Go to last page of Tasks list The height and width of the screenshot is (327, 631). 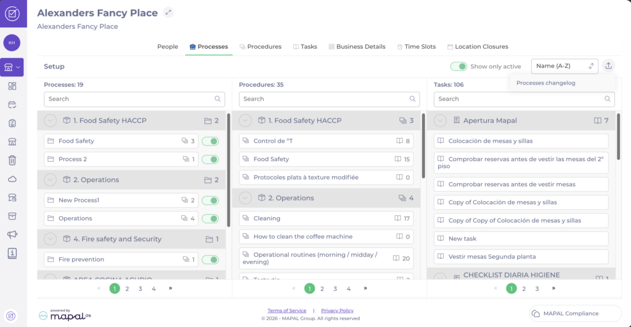554,288
